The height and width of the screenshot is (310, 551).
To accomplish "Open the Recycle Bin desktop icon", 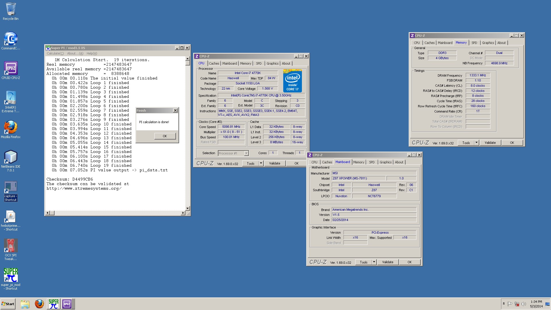I will tap(11, 11).
